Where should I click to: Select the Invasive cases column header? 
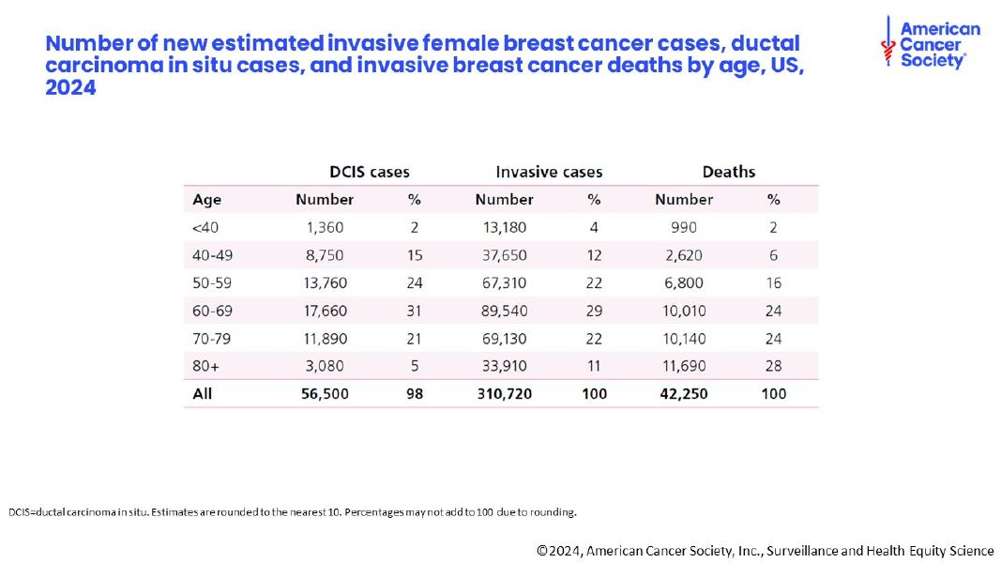point(549,172)
